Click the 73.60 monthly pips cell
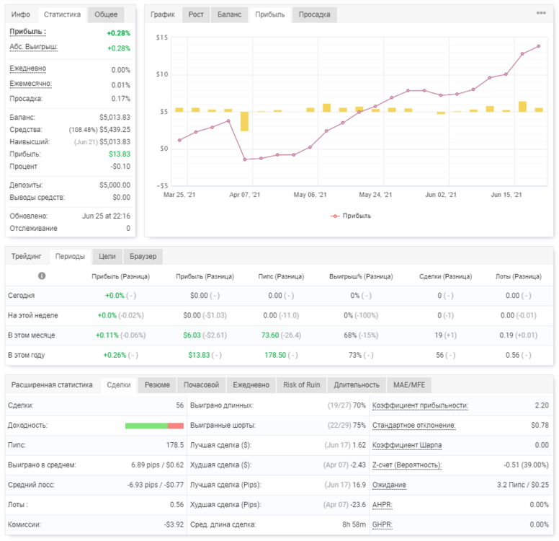This screenshot has height=541, width=559. tap(270, 335)
